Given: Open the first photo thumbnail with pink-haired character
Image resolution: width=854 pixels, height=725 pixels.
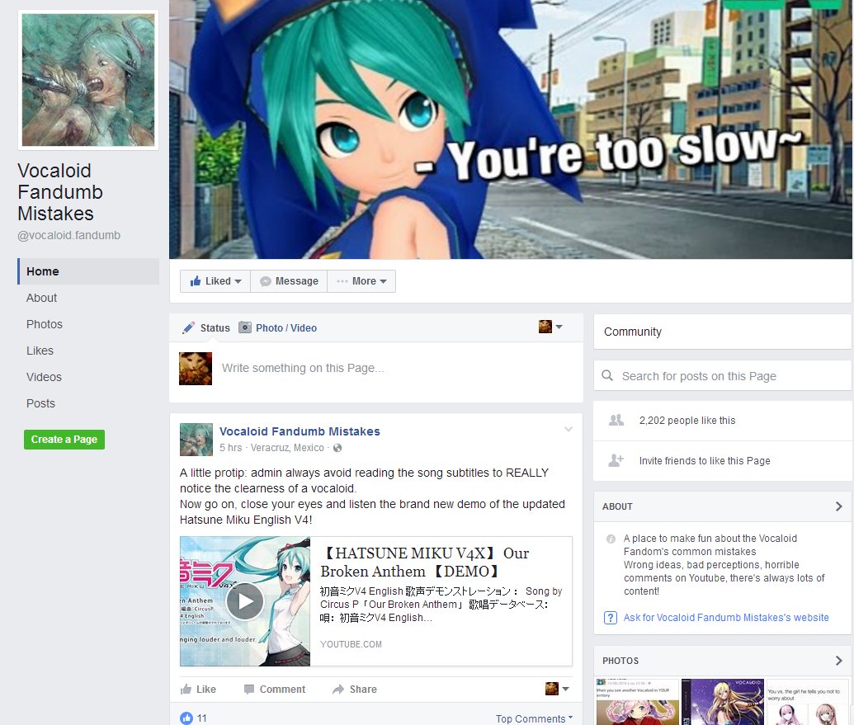Looking at the screenshot, I should [637, 702].
